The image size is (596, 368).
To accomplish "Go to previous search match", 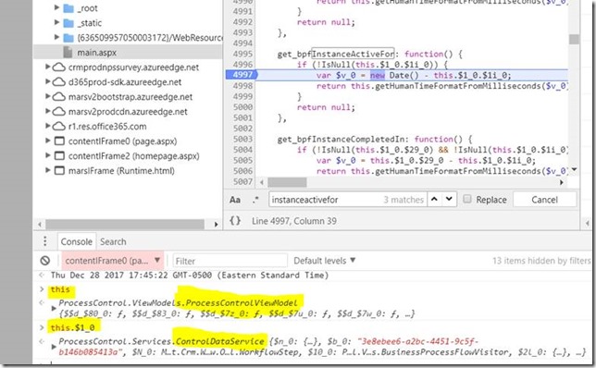I will tap(434, 199).
